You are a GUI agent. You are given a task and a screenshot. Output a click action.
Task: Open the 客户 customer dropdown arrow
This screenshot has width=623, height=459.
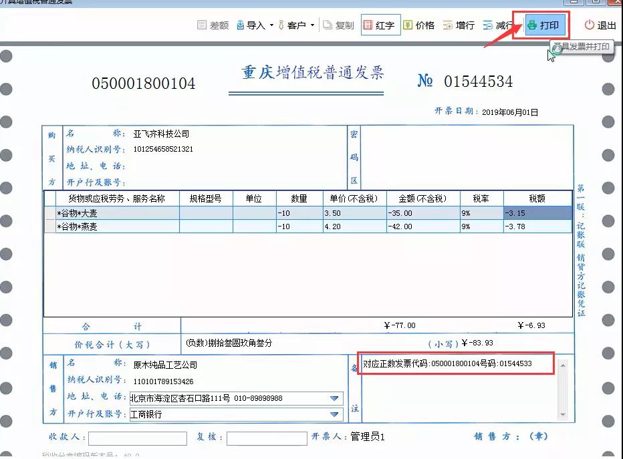[x=311, y=25]
